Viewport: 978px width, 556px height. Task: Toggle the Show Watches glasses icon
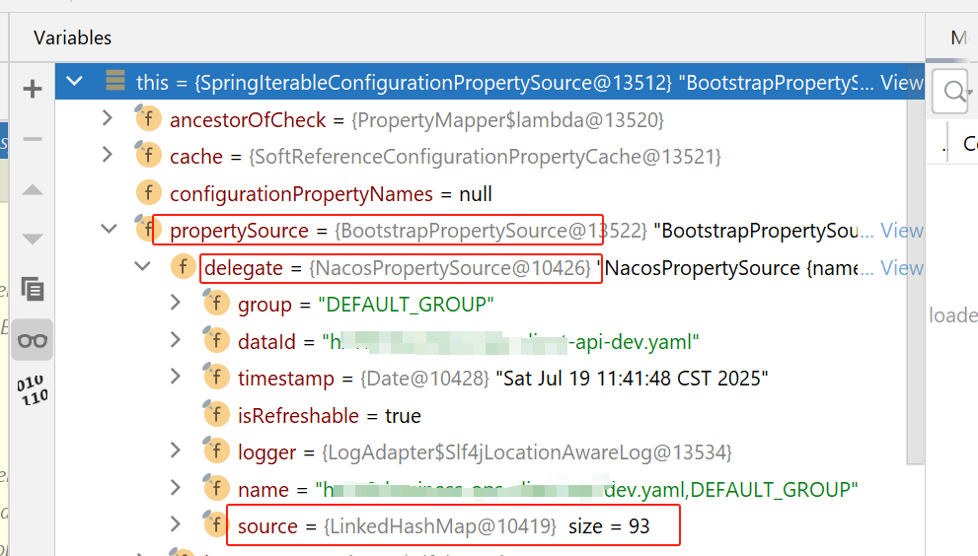tap(33, 340)
